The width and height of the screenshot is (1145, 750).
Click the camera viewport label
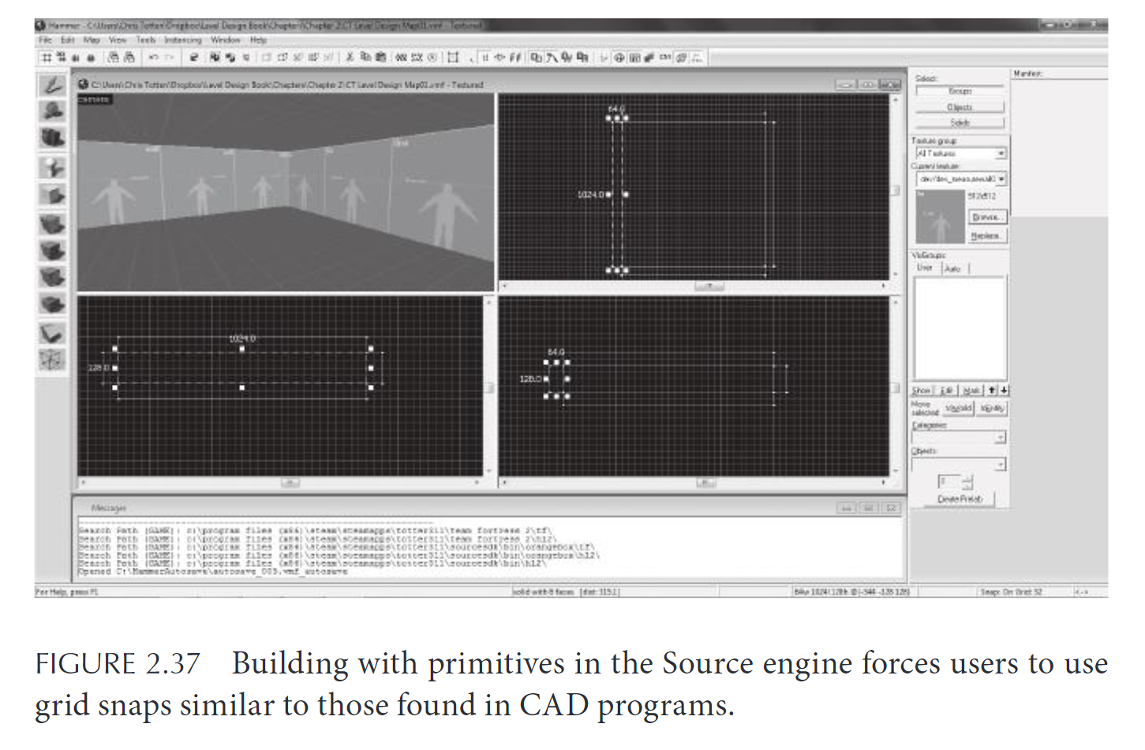(95, 100)
